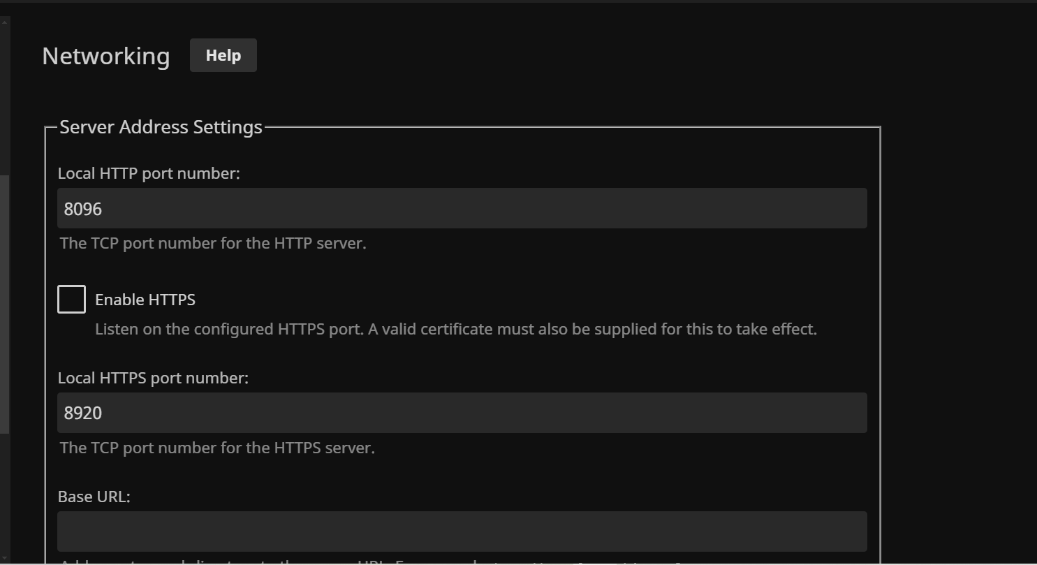This screenshot has height=565, width=1037.
Task: Click the sidebar scrollbar track below thumb
Action: 4,496
